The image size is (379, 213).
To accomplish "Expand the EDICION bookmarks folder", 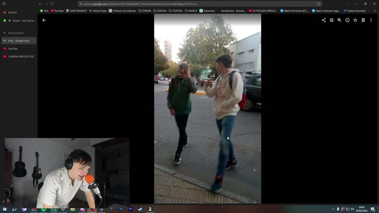I will pos(160,11).
